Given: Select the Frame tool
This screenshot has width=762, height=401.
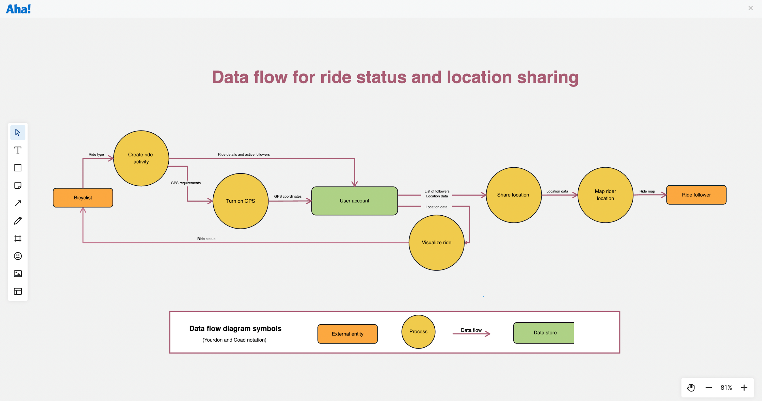Looking at the screenshot, I should pos(18,238).
